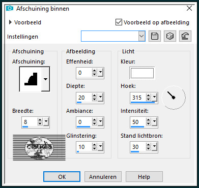The height and width of the screenshot is (188, 199).
Task: Select the bevel shape preview thumbnail
Action: coord(31,79)
